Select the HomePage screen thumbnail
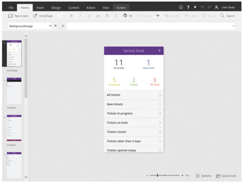The image size is (243, 182). click(14, 54)
